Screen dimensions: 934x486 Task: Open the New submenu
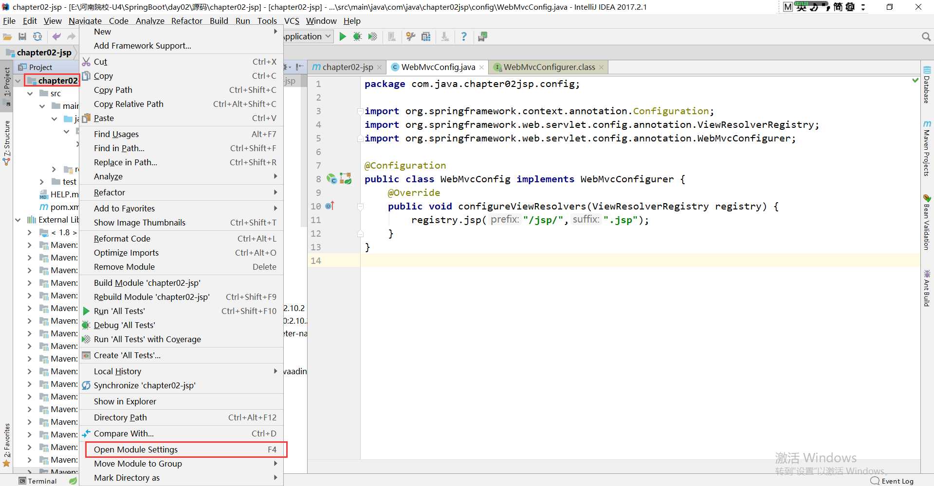[x=181, y=32]
